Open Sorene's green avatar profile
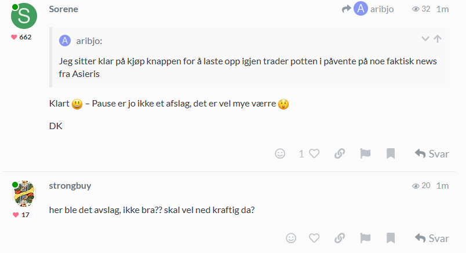 coord(24,16)
